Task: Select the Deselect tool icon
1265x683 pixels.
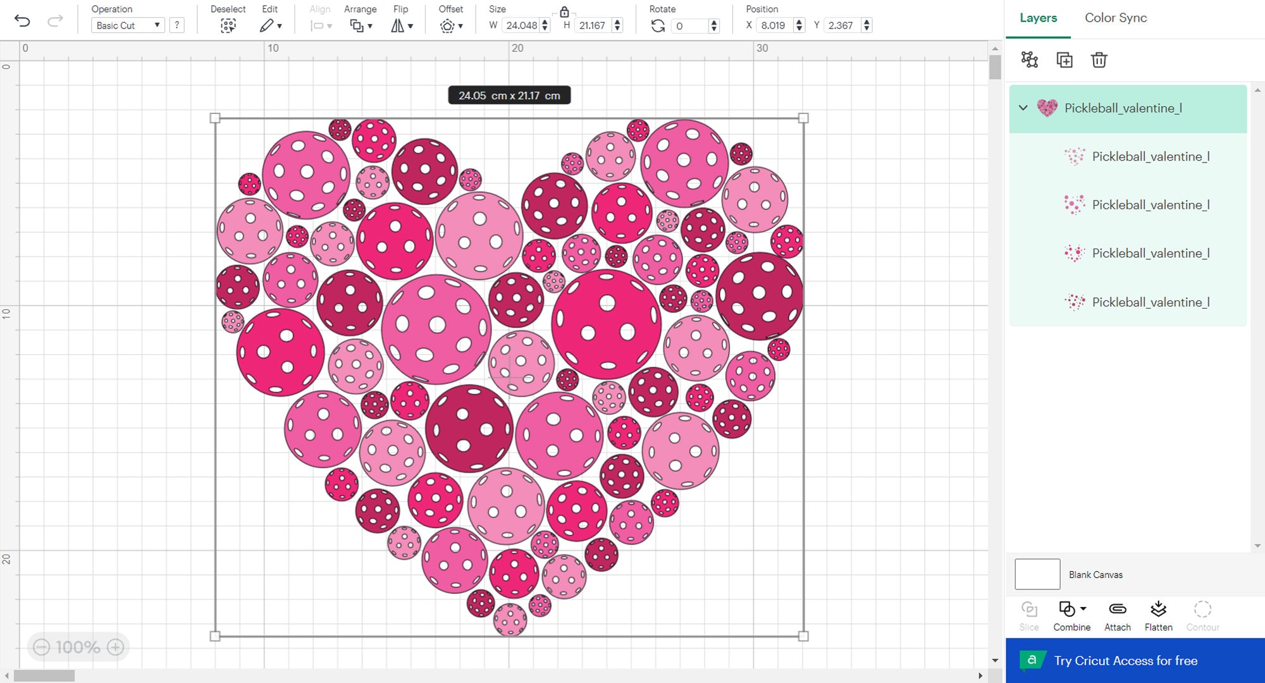Action: (x=228, y=25)
